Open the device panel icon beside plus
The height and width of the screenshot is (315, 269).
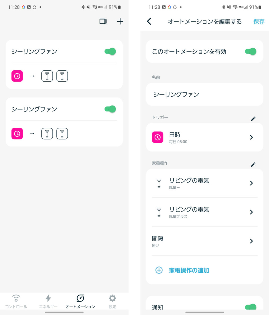(103, 22)
